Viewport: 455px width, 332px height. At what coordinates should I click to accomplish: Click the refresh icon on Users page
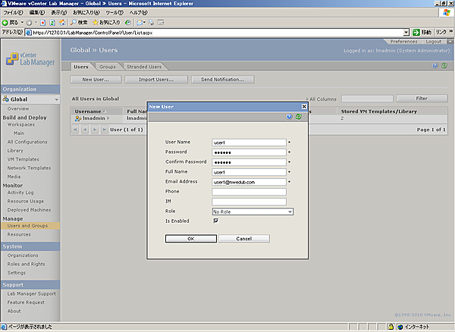pyautogui.click(x=444, y=66)
